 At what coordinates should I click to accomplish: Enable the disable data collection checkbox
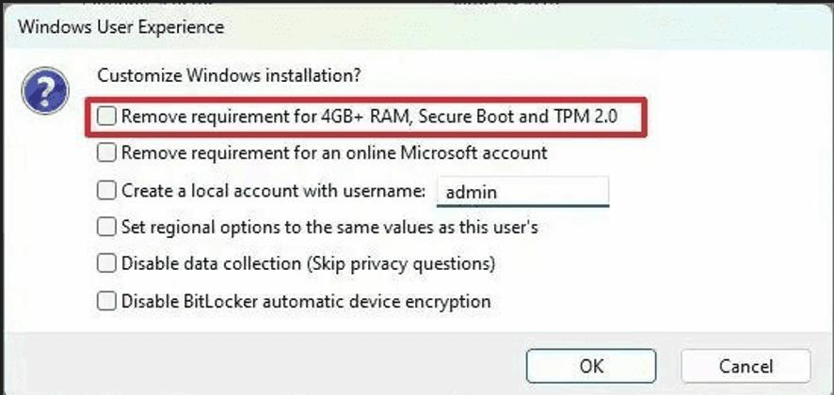click(107, 263)
